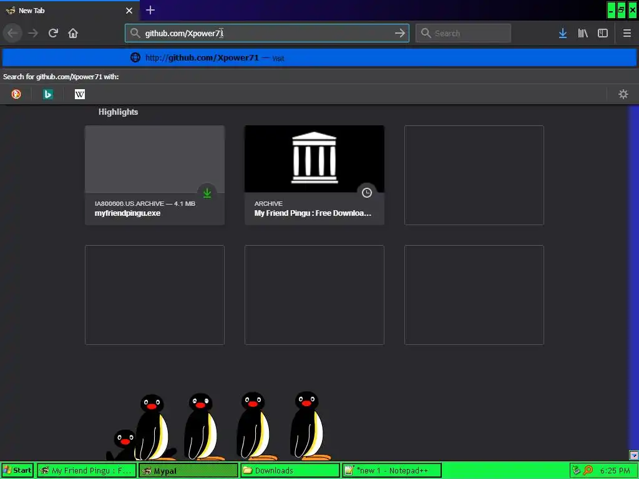
Task: Click the history clock badge on Archive card
Action: pyautogui.click(x=367, y=193)
